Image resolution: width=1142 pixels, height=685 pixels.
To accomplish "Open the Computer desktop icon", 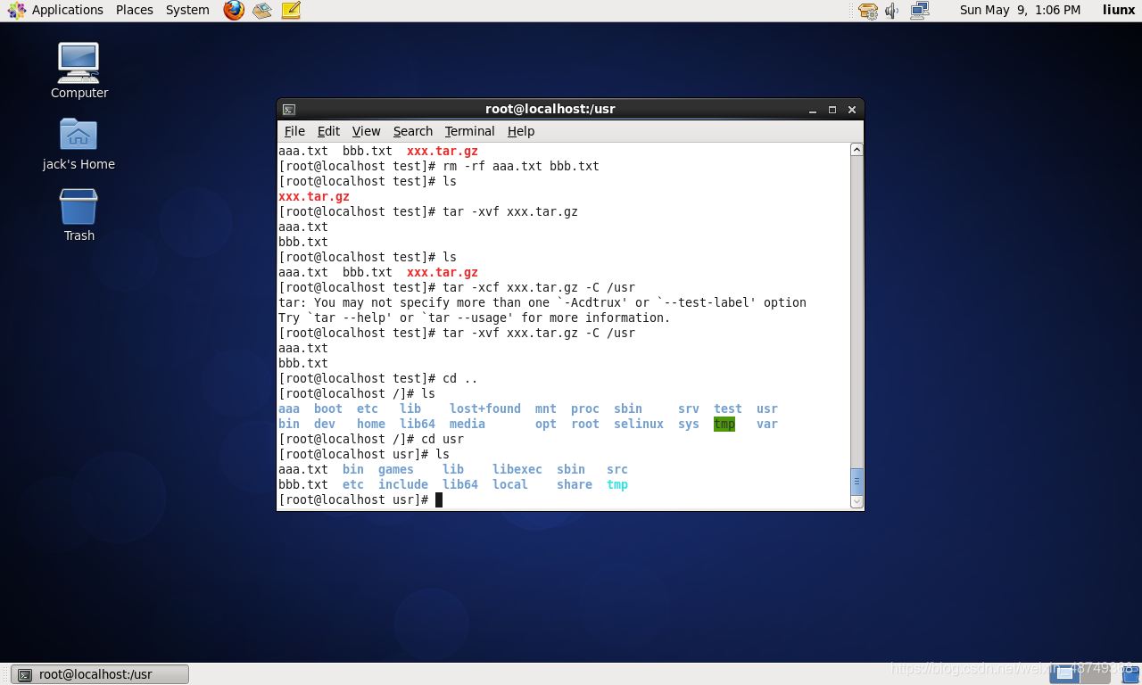I will [79, 70].
